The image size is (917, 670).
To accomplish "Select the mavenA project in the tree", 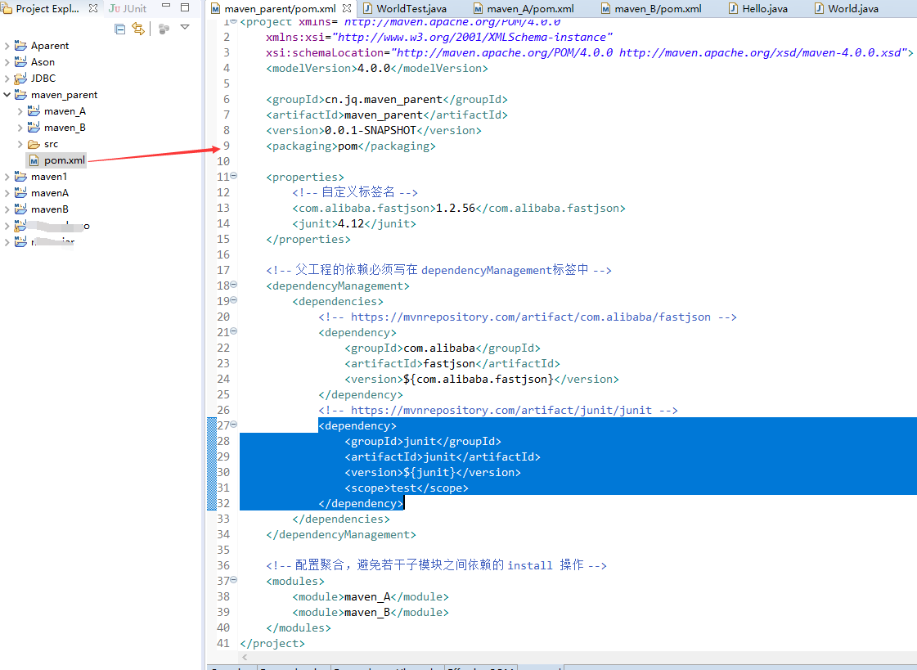I will (x=50, y=193).
